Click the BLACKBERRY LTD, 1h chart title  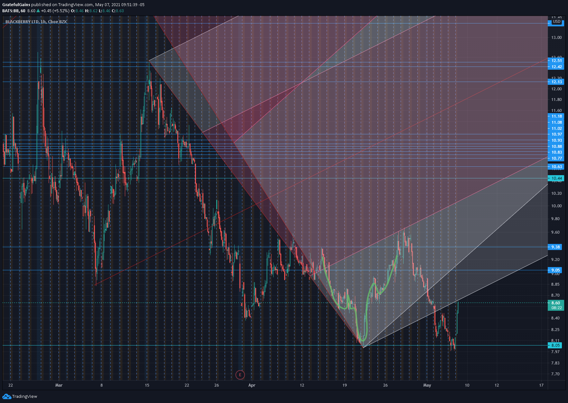[36, 22]
